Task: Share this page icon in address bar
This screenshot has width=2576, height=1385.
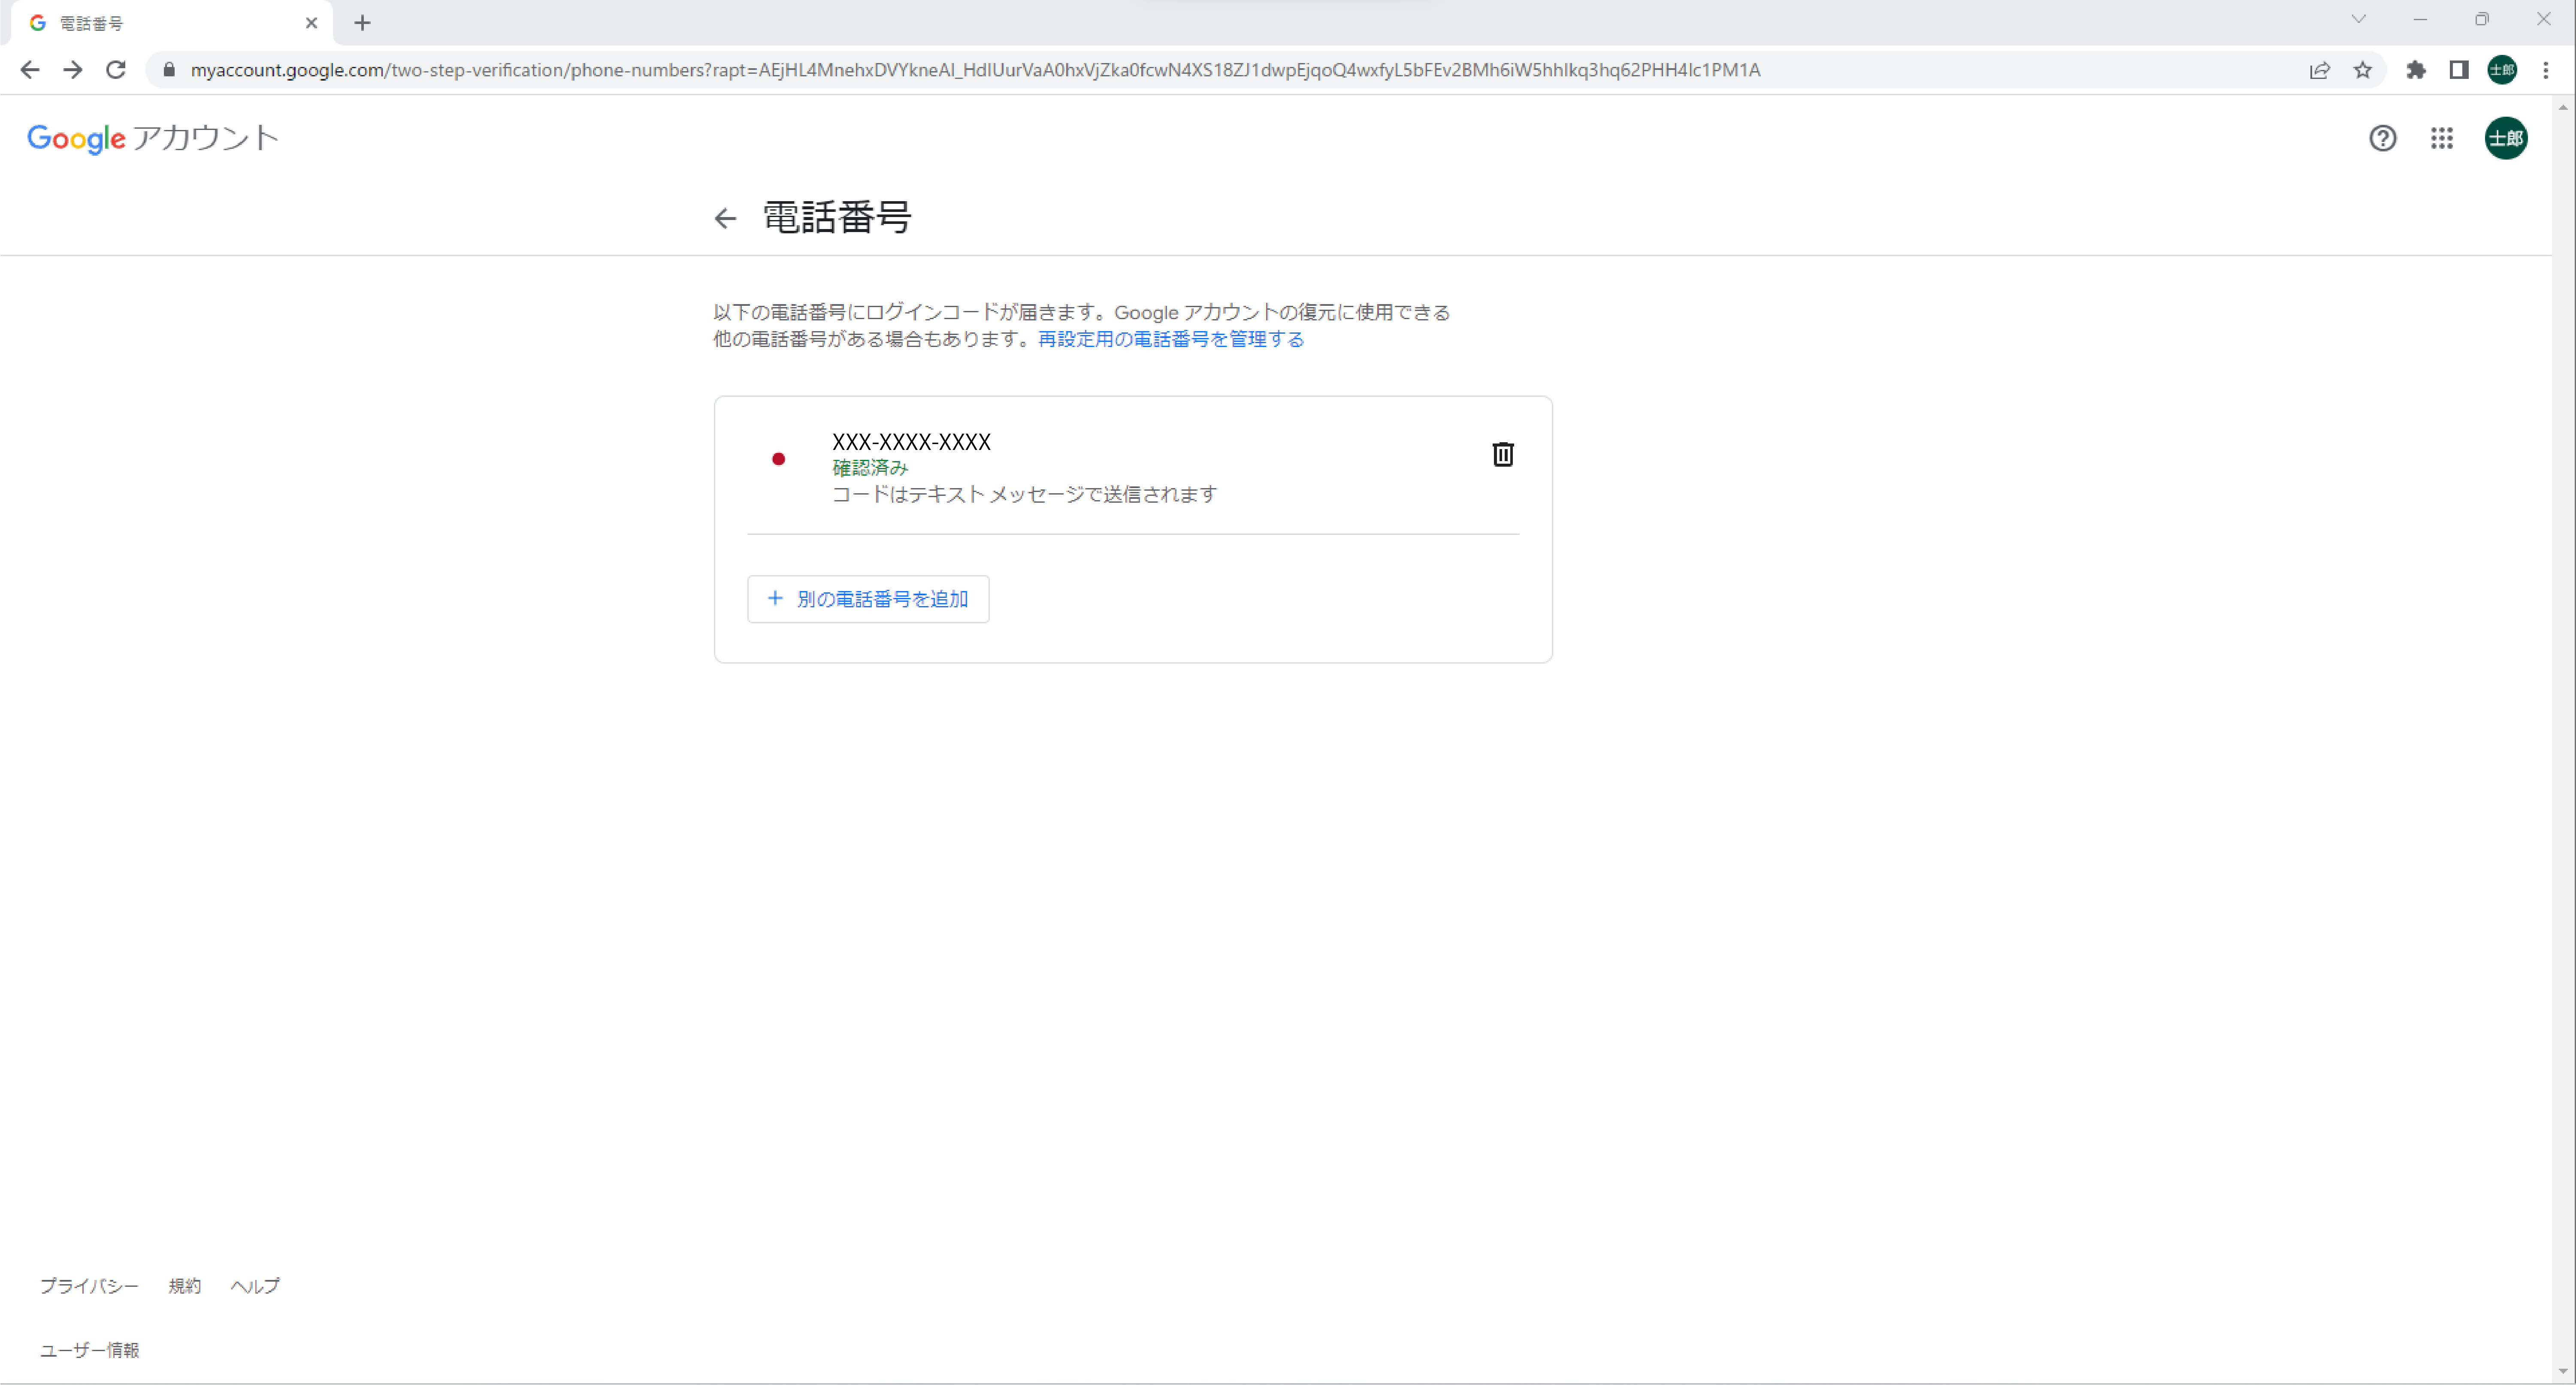Action: tap(2319, 70)
